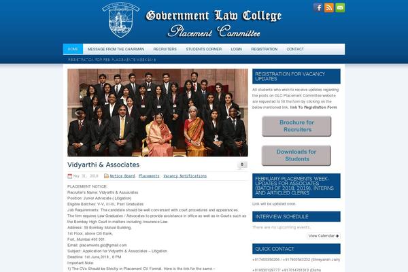Click the email envelope icon
Image resolution: width=408 pixels, height=272 pixels.
(340, 7)
